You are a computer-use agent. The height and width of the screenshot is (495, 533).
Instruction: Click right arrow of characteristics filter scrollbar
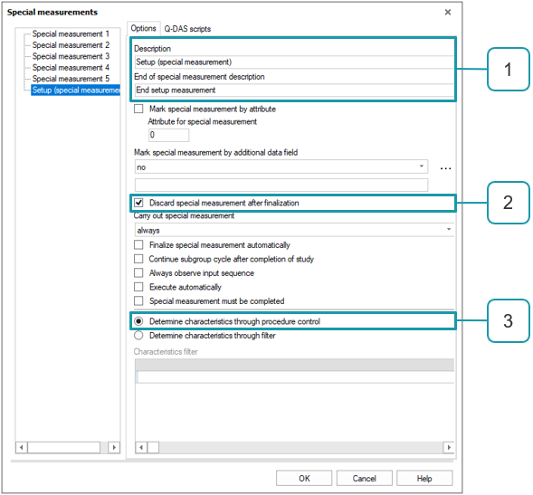pos(449,447)
